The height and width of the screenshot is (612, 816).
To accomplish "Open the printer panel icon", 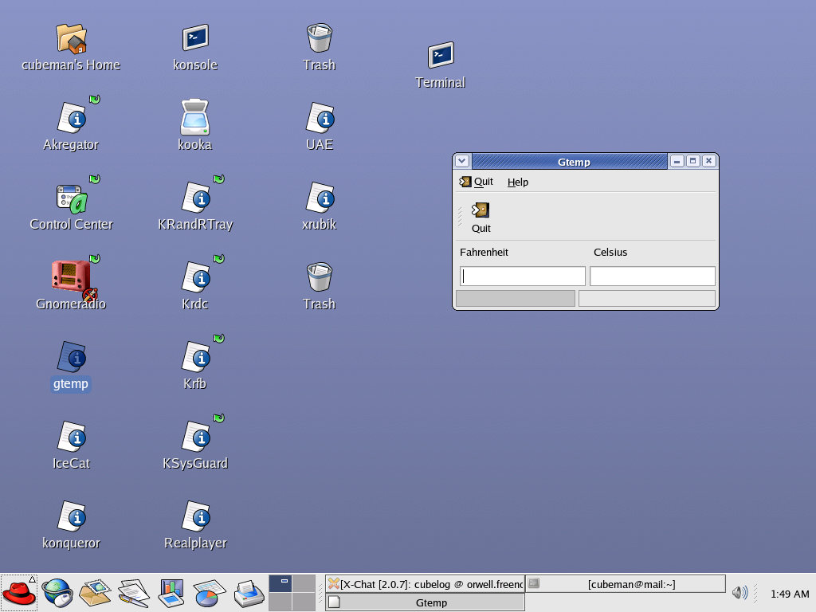I will (249, 593).
